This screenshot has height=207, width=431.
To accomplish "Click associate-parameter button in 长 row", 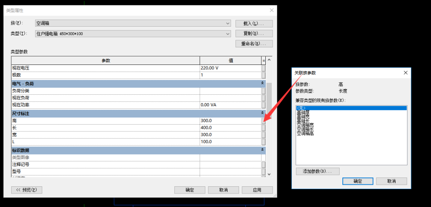I will pos(263,128).
